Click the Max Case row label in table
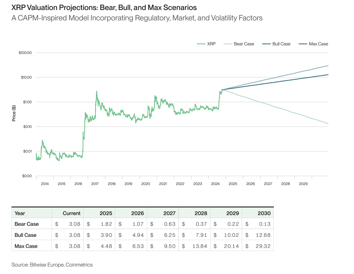Screen dimensions: 354x274 pyautogui.click(x=26, y=246)
